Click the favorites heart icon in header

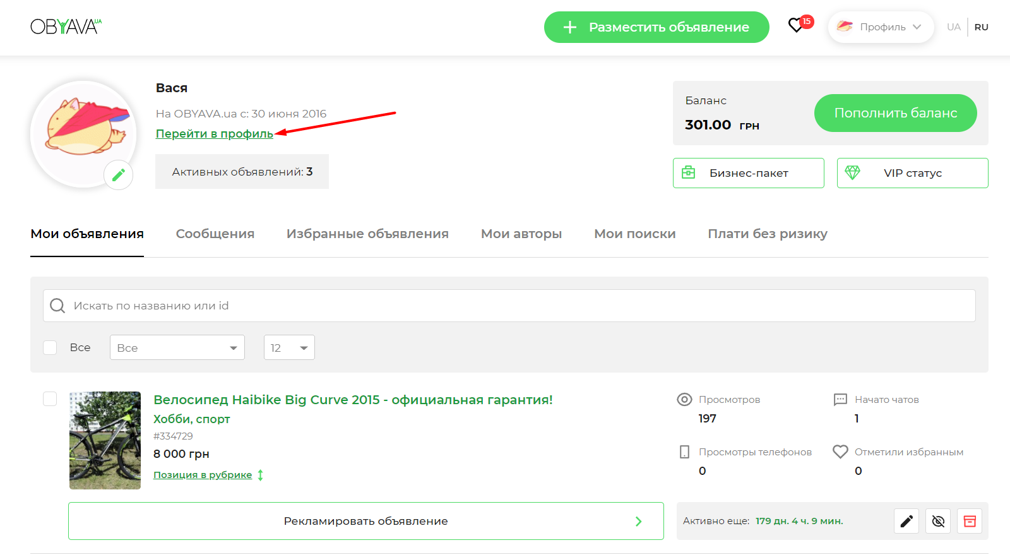point(797,26)
